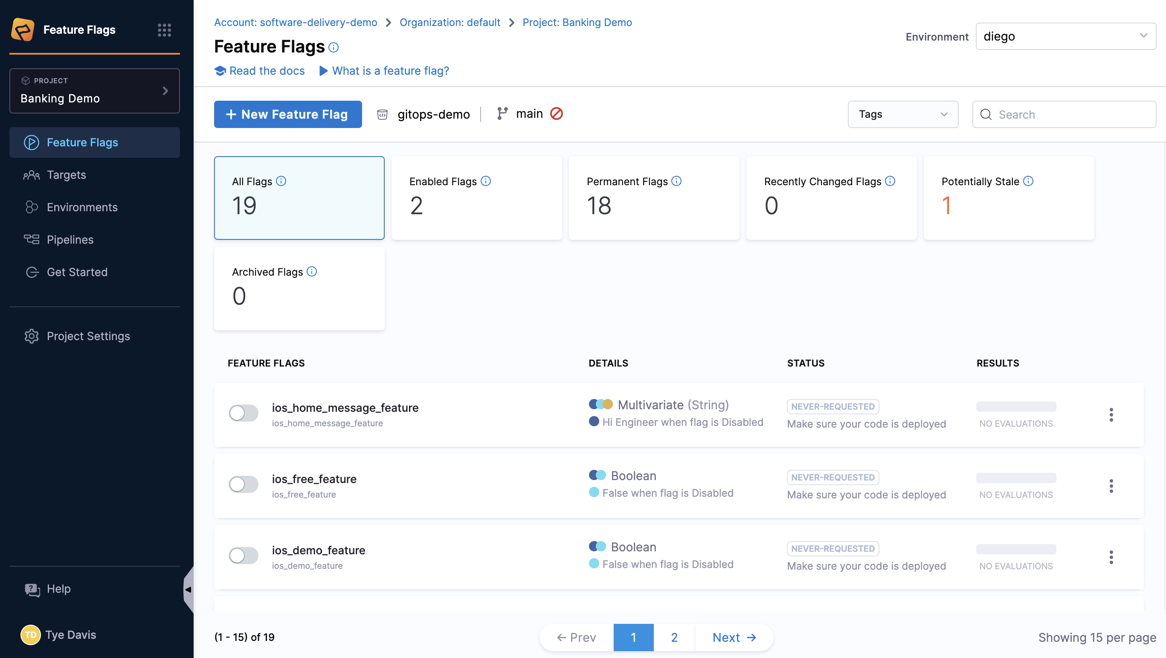The height and width of the screenshot is (658, 1166).
Task: Click the git branch icon beside main
Action: (502, 114)
